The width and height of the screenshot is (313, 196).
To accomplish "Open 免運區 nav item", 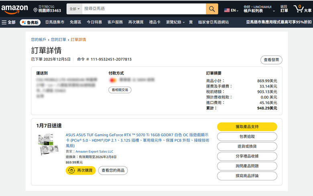I will click(x=75, y=22).
